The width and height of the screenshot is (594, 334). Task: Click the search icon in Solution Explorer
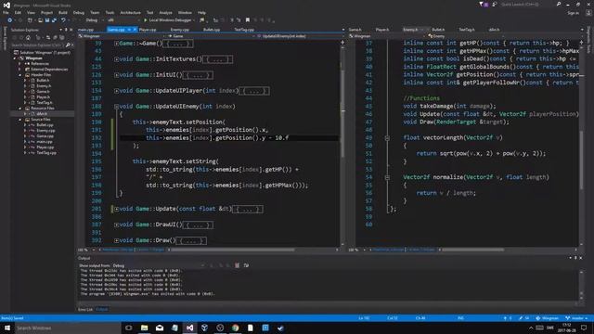pyautogui.click(x=68, y=45)
